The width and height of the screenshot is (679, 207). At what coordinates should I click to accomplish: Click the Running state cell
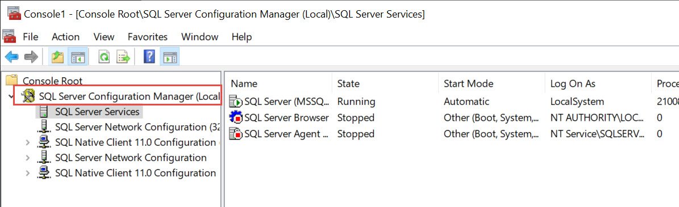point(356,102)
